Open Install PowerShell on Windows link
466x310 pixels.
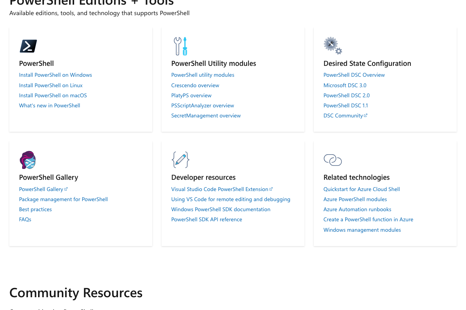(56, 75)
